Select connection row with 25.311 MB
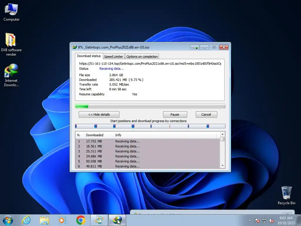The width and height of the screenshot is (301, 226). pos(148,151)
